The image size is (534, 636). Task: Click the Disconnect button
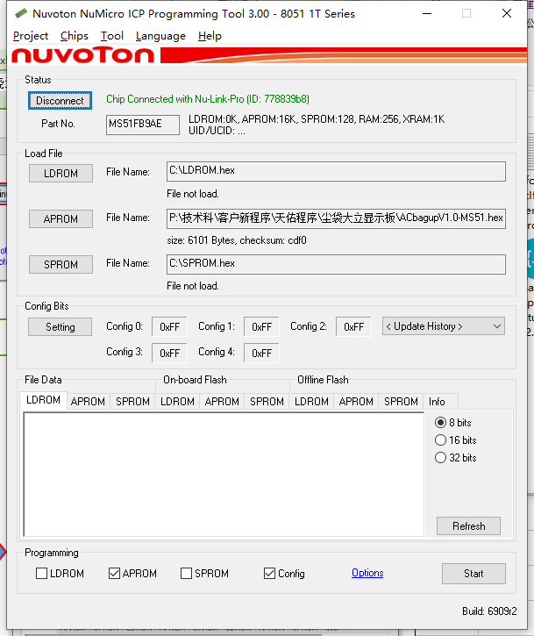(x=60, y=101)
